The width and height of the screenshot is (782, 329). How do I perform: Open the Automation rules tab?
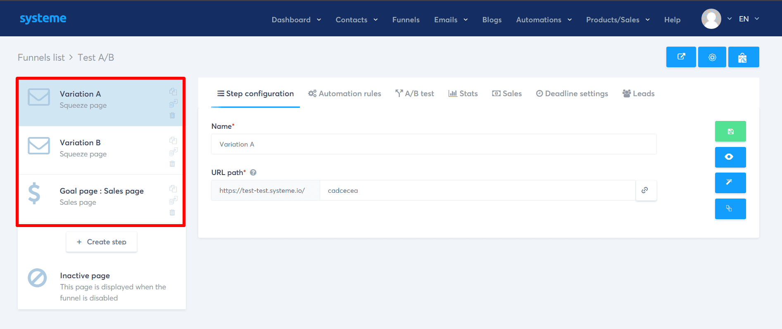[x=345, y=94]
